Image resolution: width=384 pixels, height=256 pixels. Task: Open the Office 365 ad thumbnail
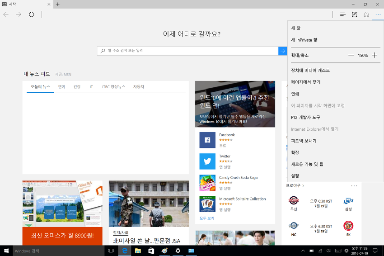coord(62,204)
